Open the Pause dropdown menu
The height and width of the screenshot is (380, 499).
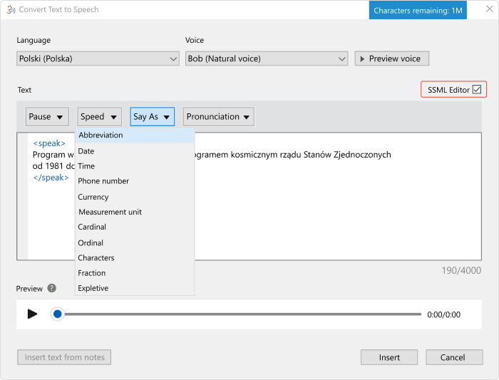[47, 117]
